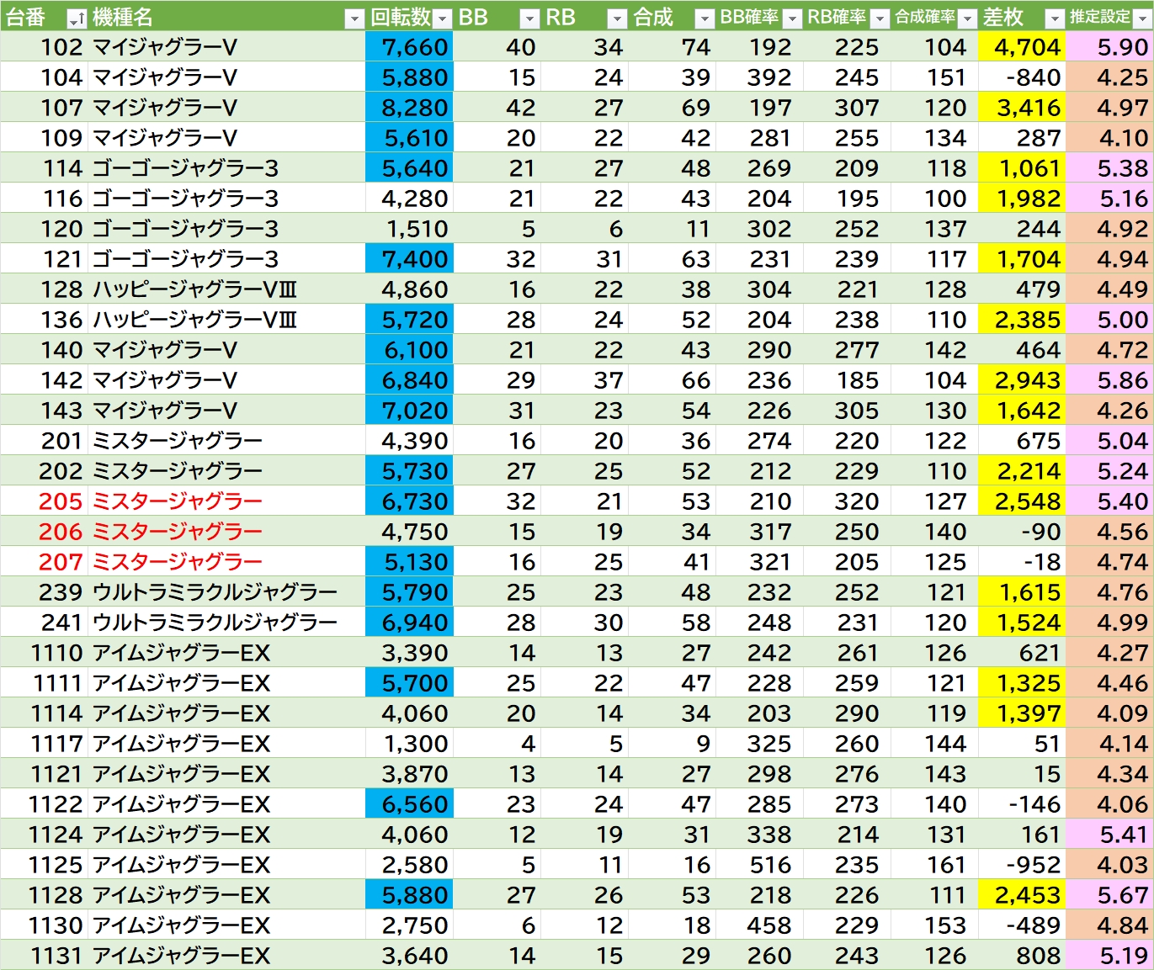Open the 合成確率 column filter dropdown
Image resolution: width=1154 pixels, height=970 pixels.
[967, 19]
